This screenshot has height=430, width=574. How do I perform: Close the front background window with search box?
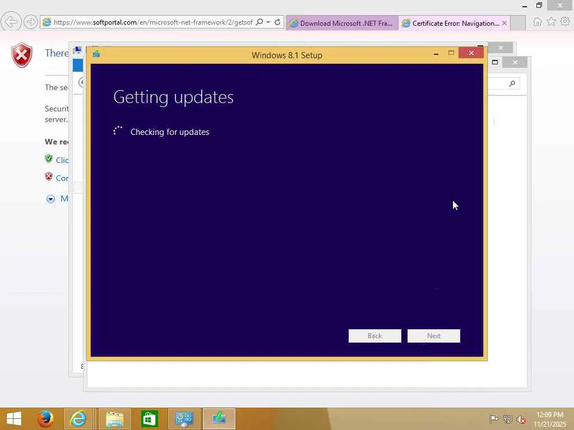tap(515, 63)
